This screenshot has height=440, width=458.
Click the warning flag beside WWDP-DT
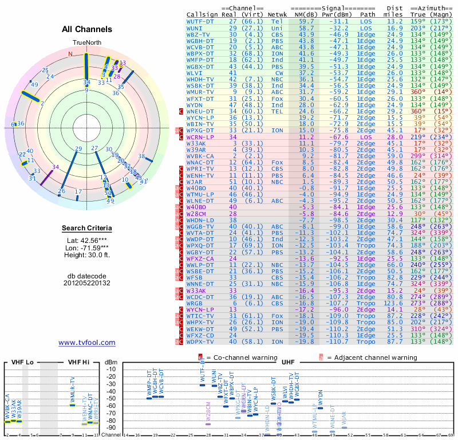(179, 239)
